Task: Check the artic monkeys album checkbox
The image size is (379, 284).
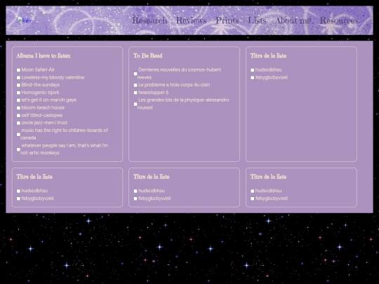Action: point(18,149)
